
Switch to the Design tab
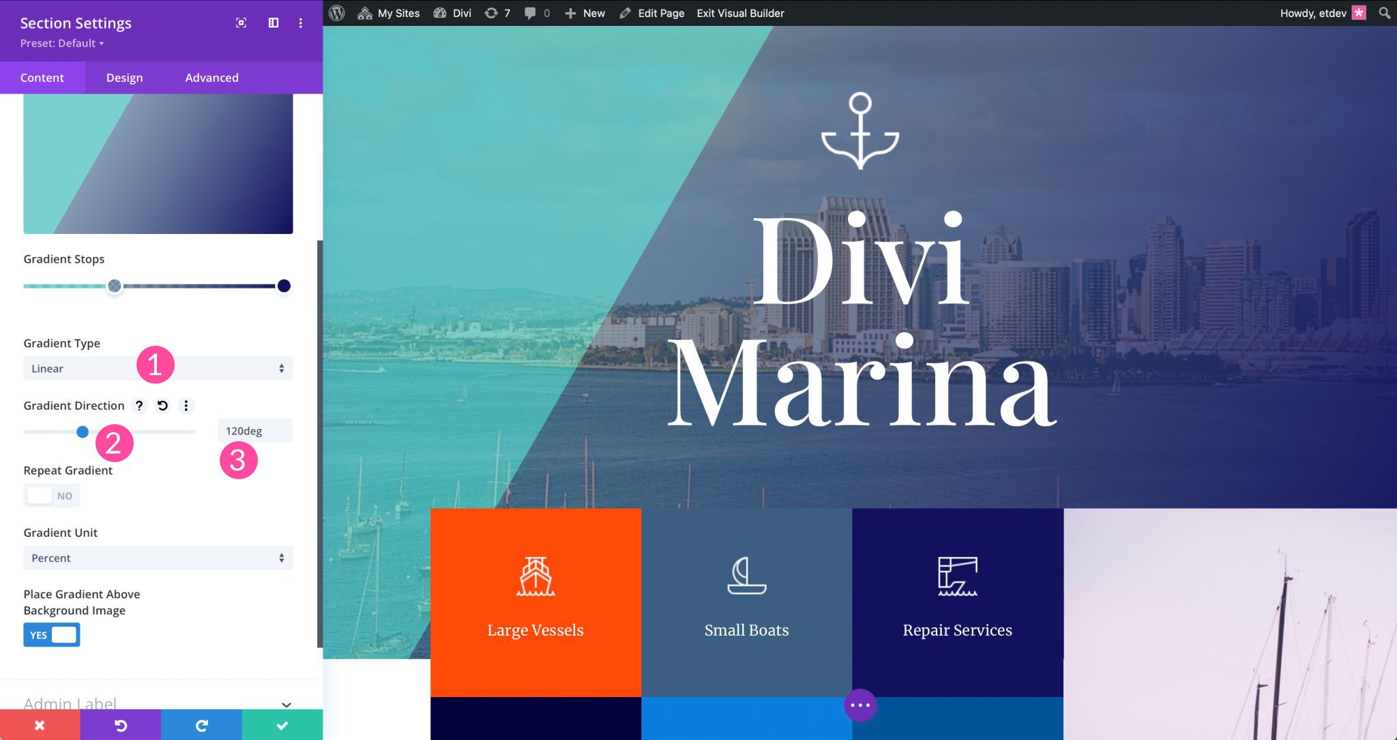(x=124, y=77)
